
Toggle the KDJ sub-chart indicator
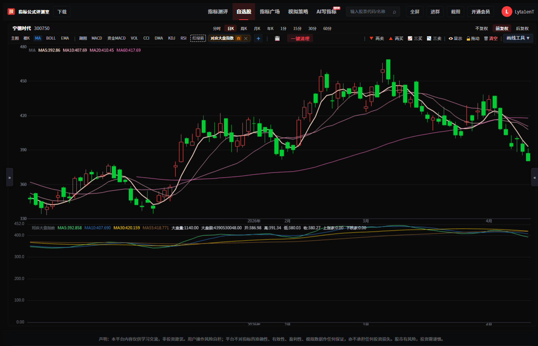coord(172,38)
